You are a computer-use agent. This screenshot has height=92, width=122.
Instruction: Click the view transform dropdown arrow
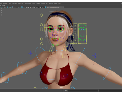click(63, 7)
